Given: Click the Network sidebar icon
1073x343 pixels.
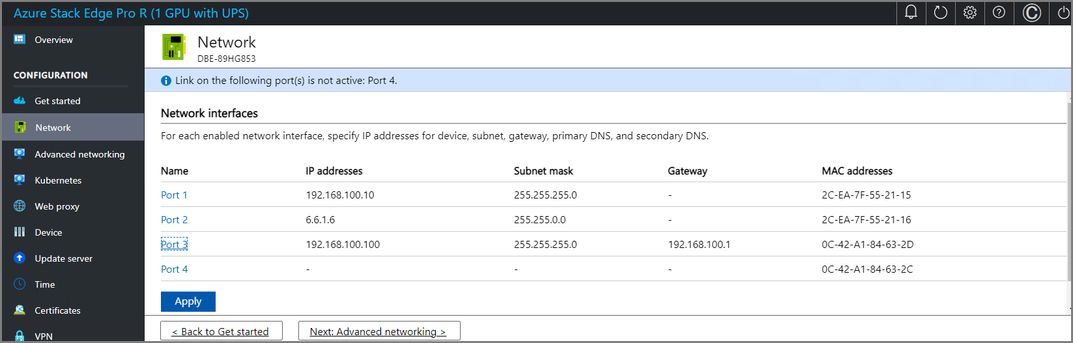Looking at the screenshot, I should pyautogui.click(x=20, y=127).
